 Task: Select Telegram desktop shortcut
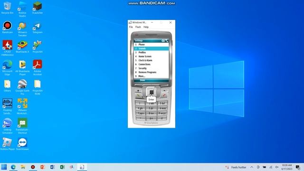tap(38, 27)
